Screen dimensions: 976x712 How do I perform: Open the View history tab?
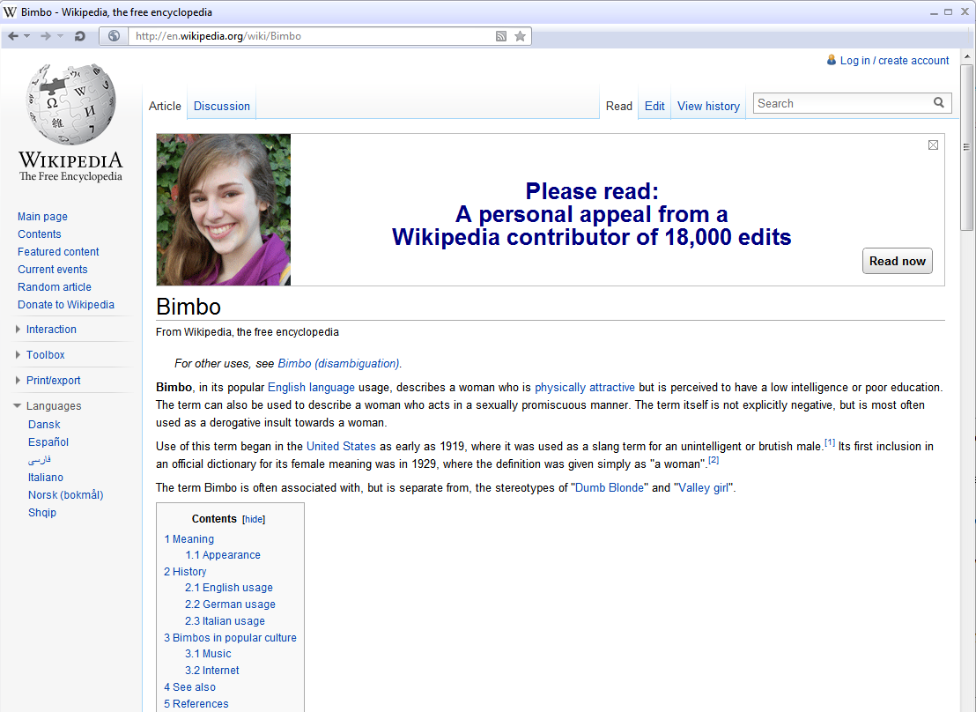pos(708,107)
